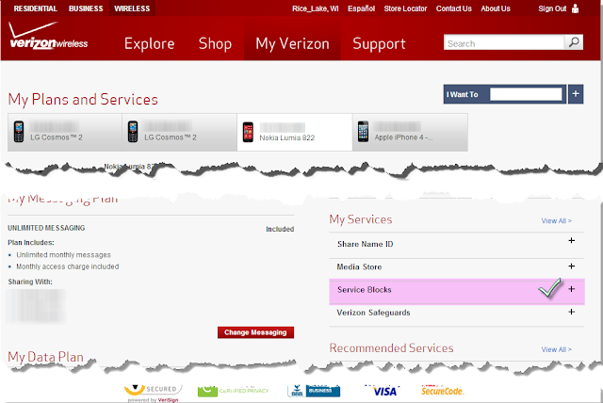Click the Monthly access charge included bullet
The image size is (603, 403).
pos(67,266)
